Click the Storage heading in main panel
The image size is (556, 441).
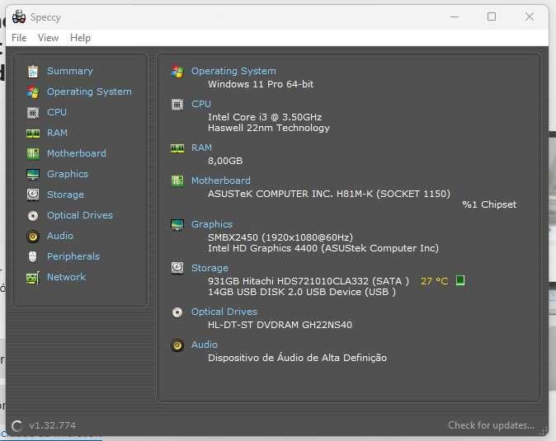[x=210, y=268]
